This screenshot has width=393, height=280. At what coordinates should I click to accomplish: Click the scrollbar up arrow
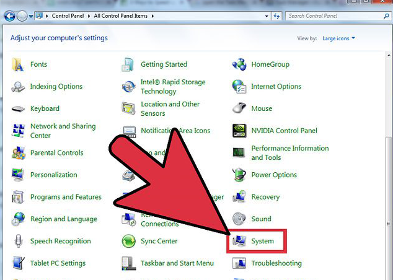click(389, 55)
